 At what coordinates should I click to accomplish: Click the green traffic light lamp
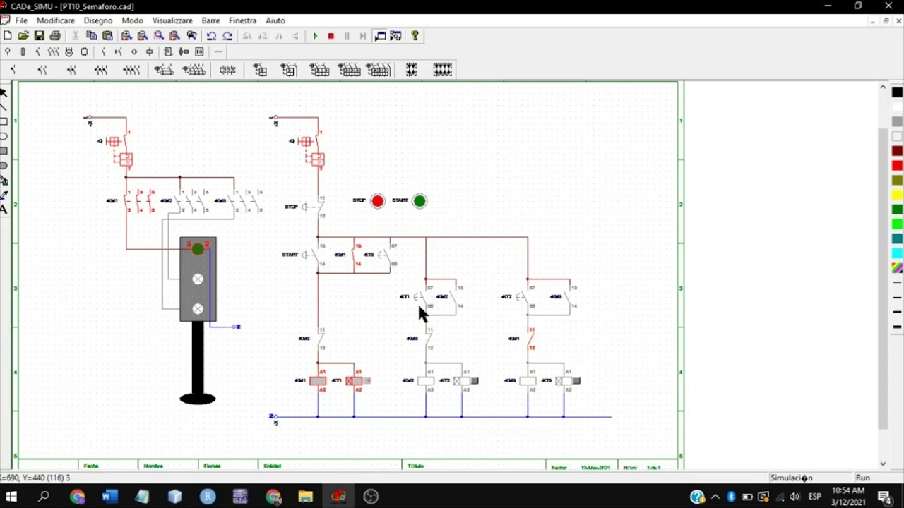tap(198, 249)
